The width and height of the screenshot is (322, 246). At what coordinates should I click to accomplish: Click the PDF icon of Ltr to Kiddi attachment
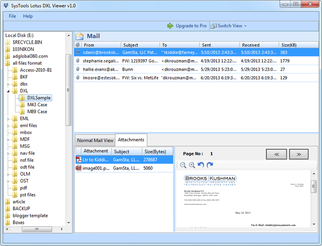point(79,160)
